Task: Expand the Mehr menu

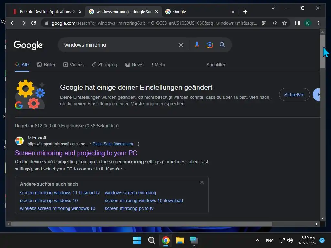Action: (x=158, y=65)
